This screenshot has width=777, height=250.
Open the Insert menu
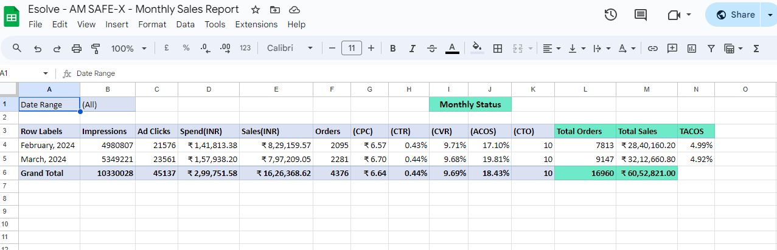pyautogui.click(x=117, y=24)
